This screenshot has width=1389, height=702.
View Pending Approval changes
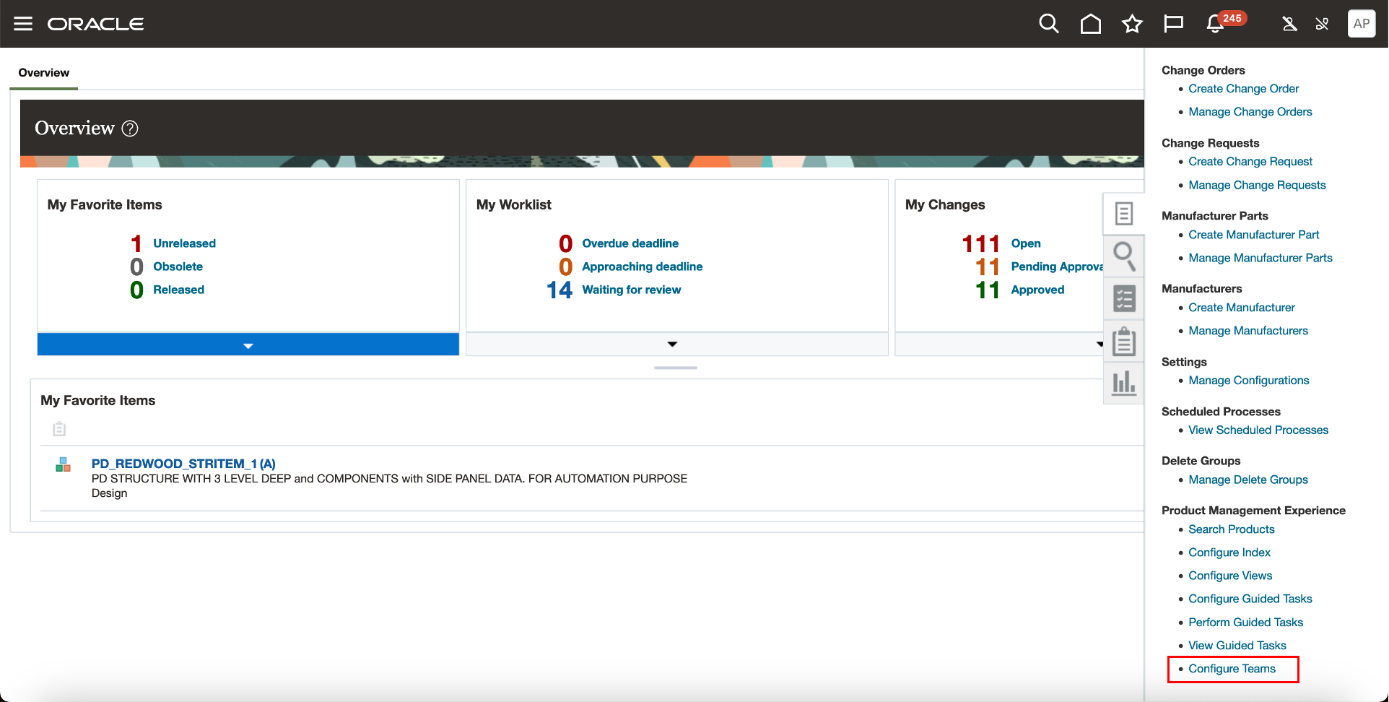[x=1058, y=266]
